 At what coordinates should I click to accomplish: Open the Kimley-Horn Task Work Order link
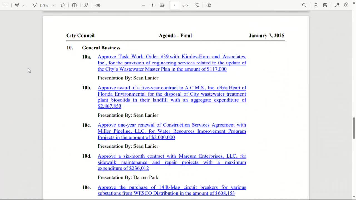pos(172,63)
